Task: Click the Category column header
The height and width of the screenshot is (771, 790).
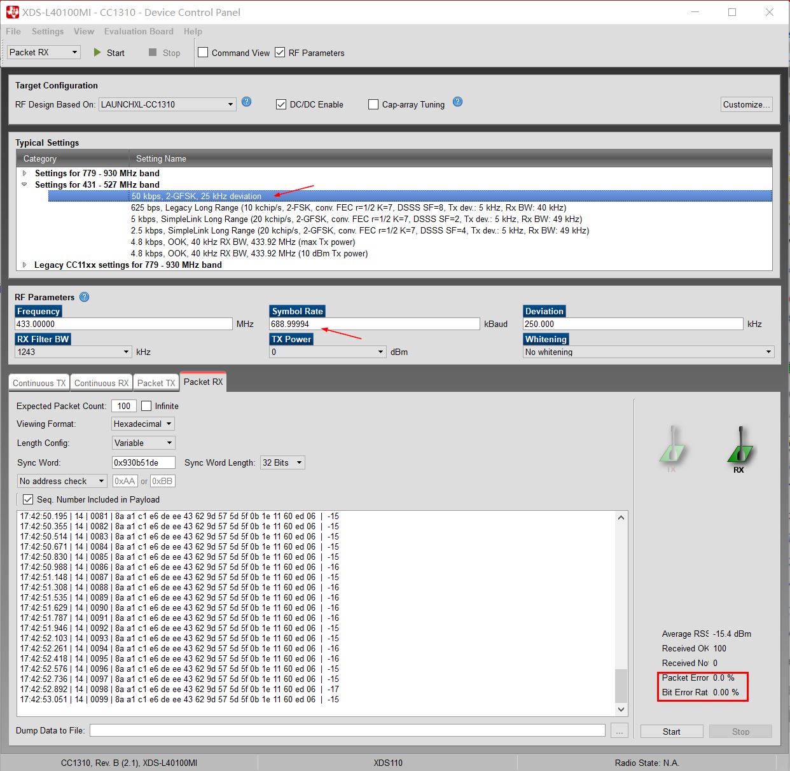Action: [72, 158]
